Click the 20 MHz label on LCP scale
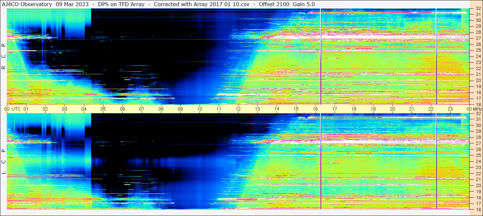 click(478, 185)
